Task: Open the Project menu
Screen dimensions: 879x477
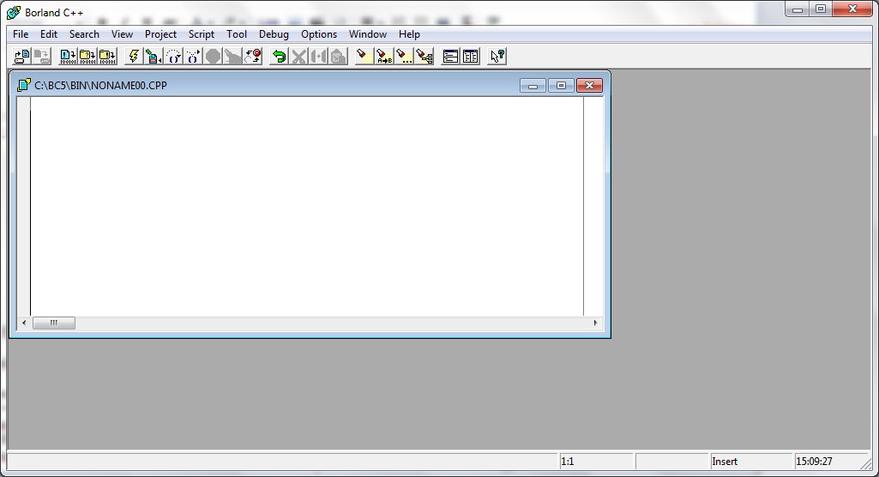Action: coord(160,34)
